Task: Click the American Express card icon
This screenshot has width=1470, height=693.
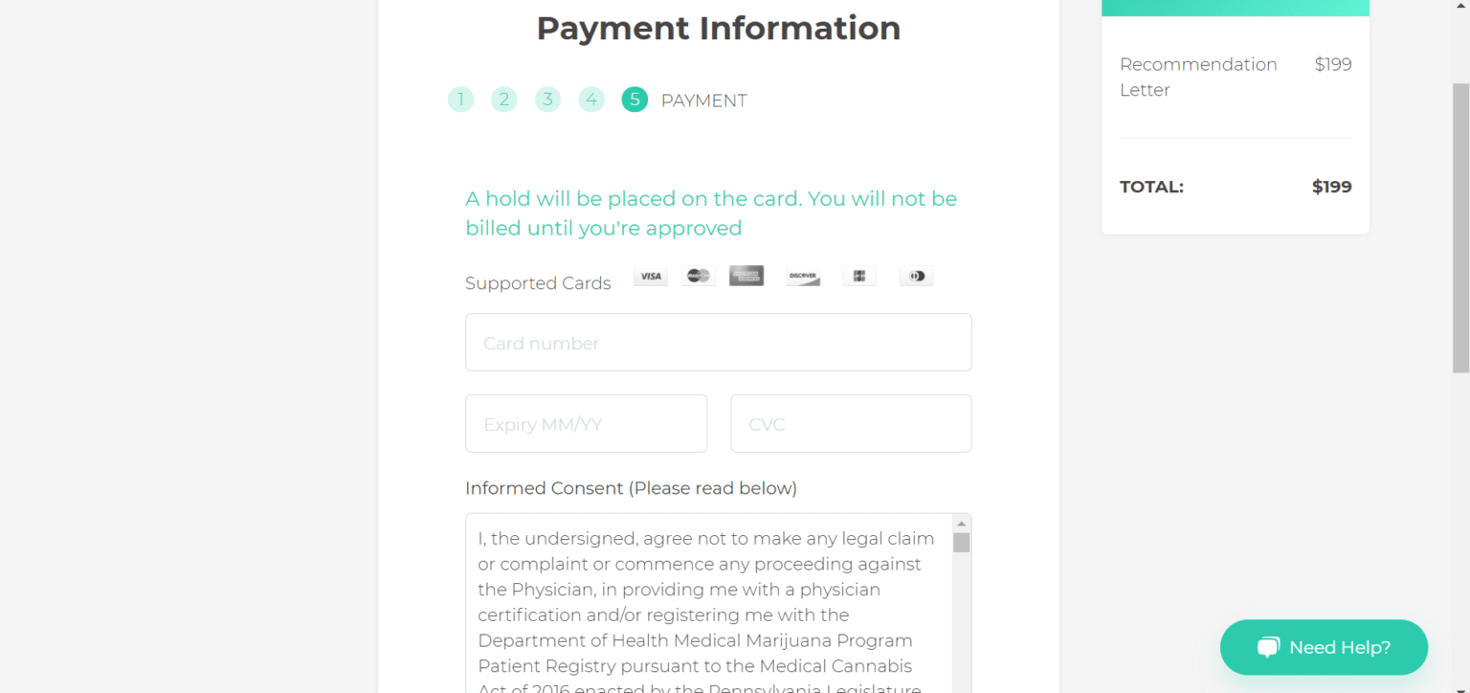Action: 746,276
